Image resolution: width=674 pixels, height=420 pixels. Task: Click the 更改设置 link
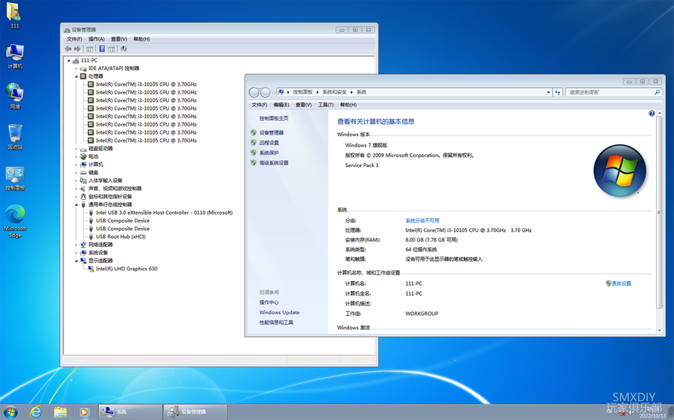(621, 284)
